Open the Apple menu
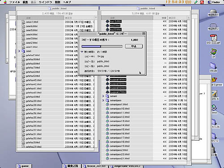The height and width of the screenshot is (168, 224). click(5, 2)
